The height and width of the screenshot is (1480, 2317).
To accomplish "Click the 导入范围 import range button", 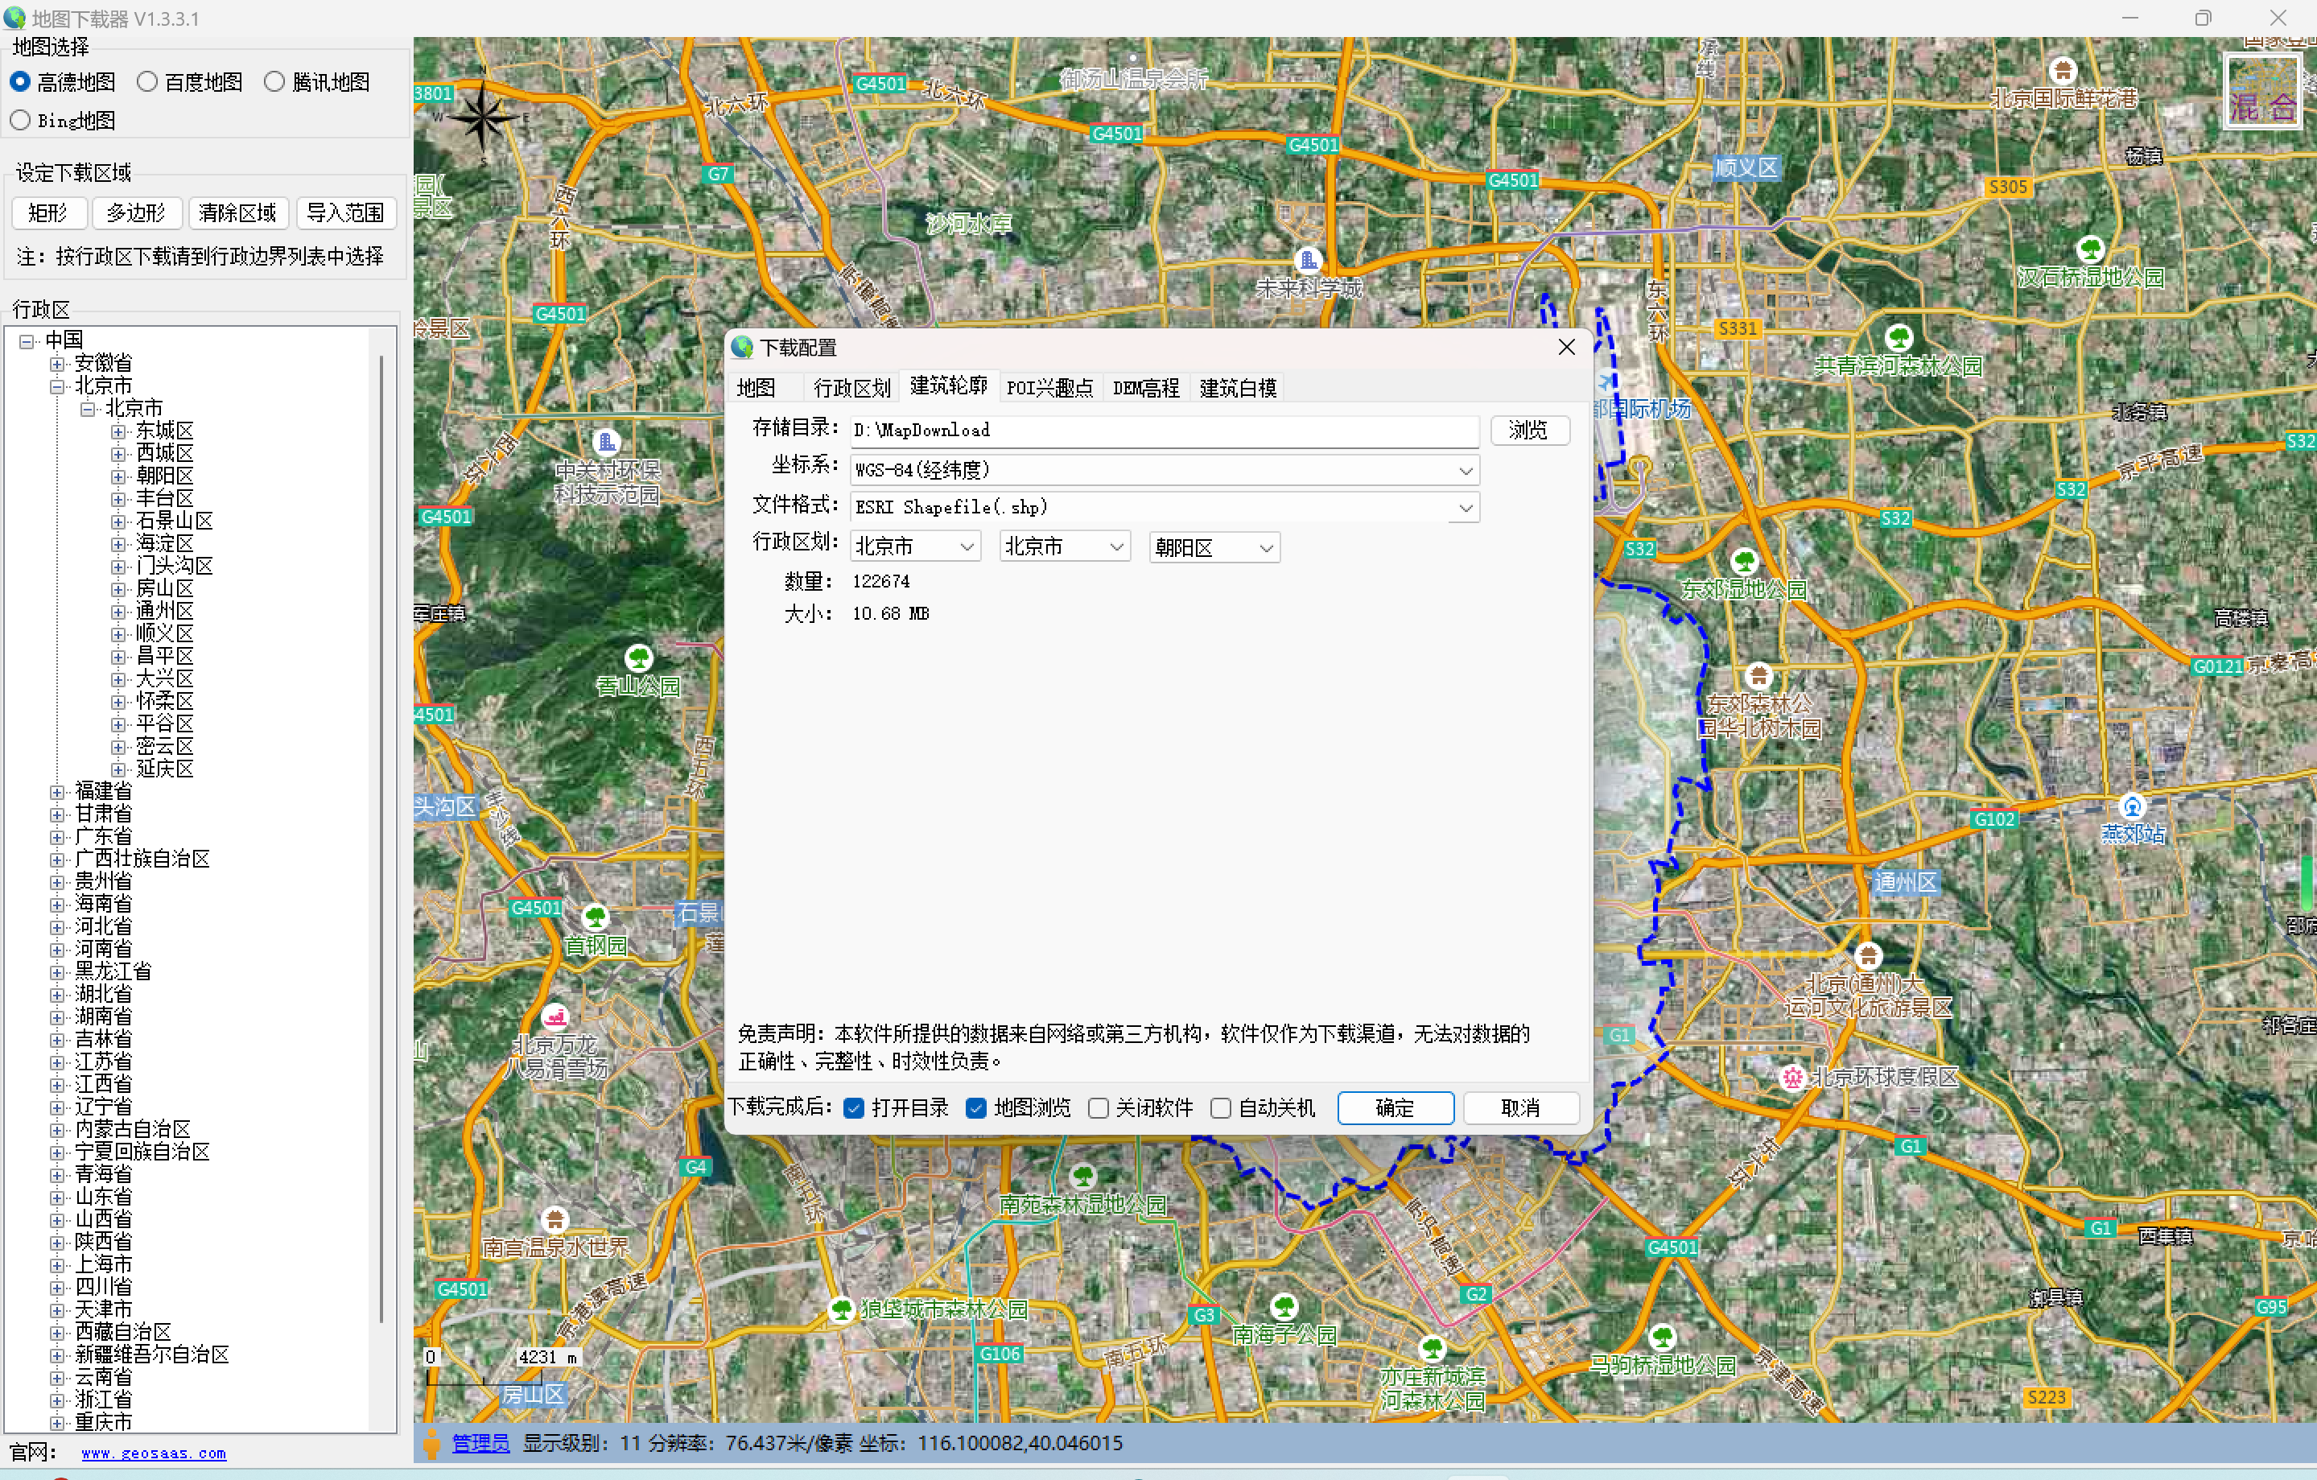I will pyautogui.click(x=345, y=212).
